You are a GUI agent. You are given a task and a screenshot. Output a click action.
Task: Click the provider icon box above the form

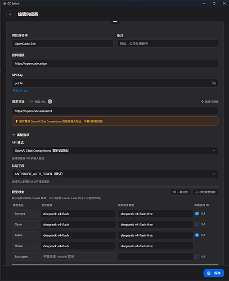(115, 24)
